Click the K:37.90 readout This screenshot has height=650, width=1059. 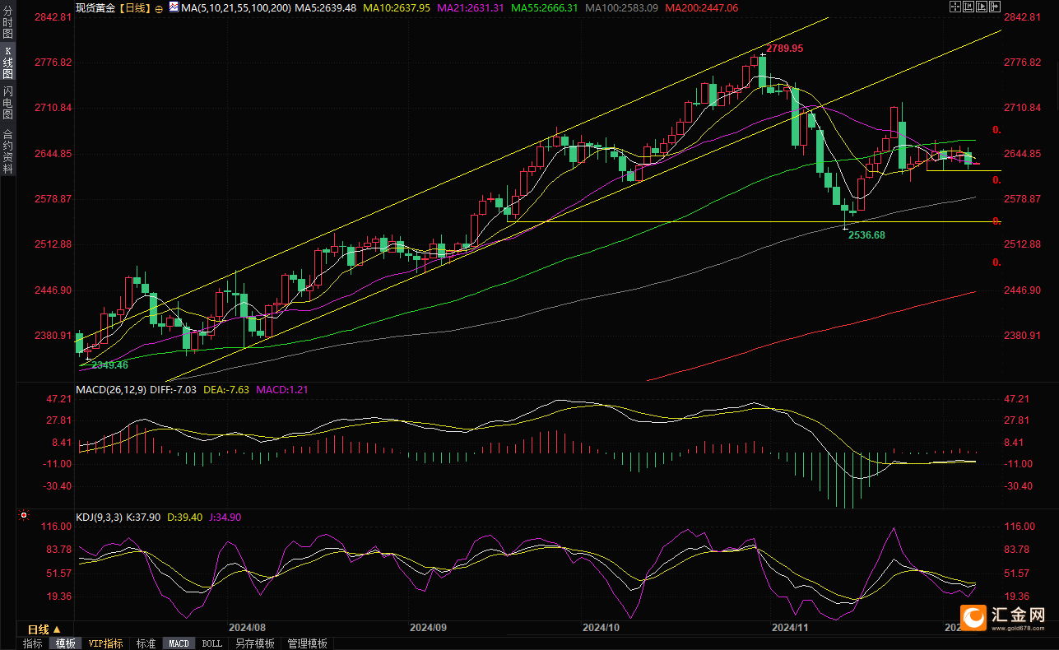[x=143, y=517]
